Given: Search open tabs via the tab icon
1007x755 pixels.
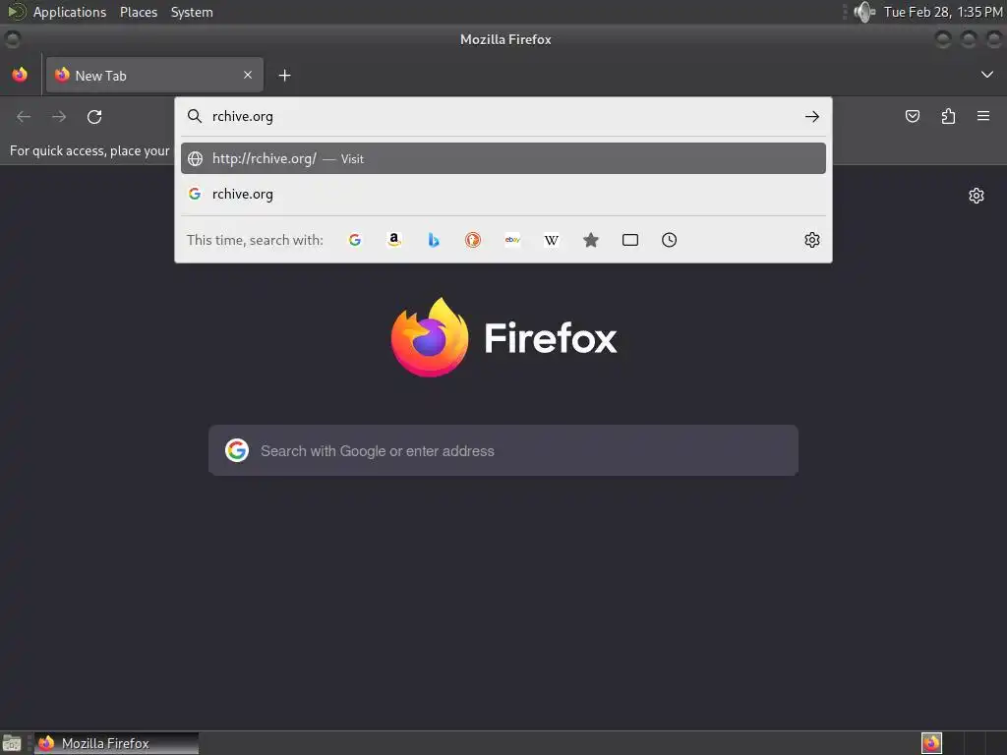Looking at the screenshot, I should coord(630,240).
